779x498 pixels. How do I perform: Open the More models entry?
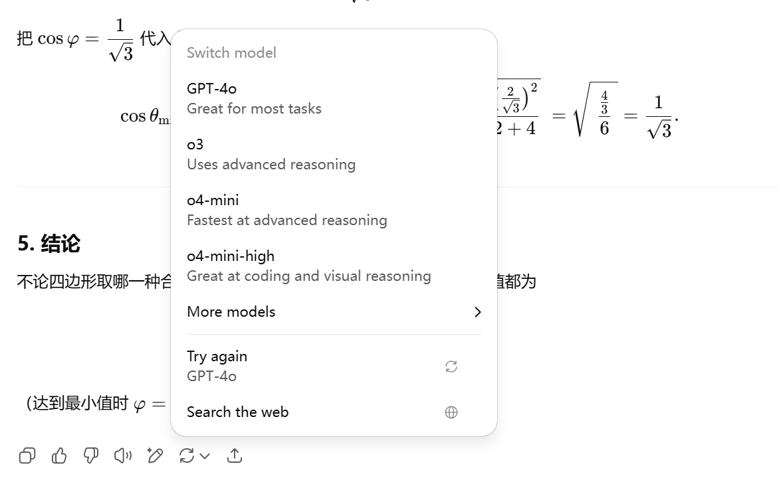(334, 312)
